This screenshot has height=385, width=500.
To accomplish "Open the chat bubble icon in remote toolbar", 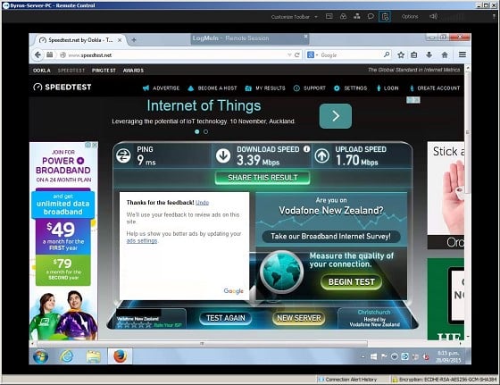I will pyautogui.click(x=371, y=16).
